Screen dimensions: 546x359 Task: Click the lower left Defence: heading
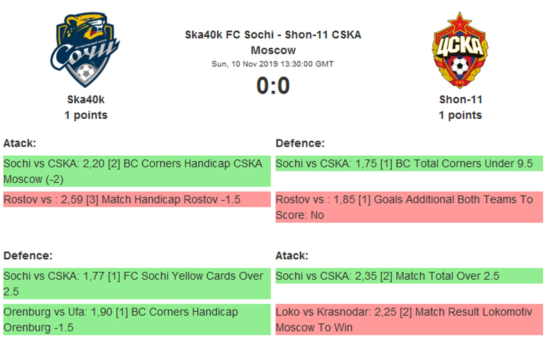click(28, 256)
